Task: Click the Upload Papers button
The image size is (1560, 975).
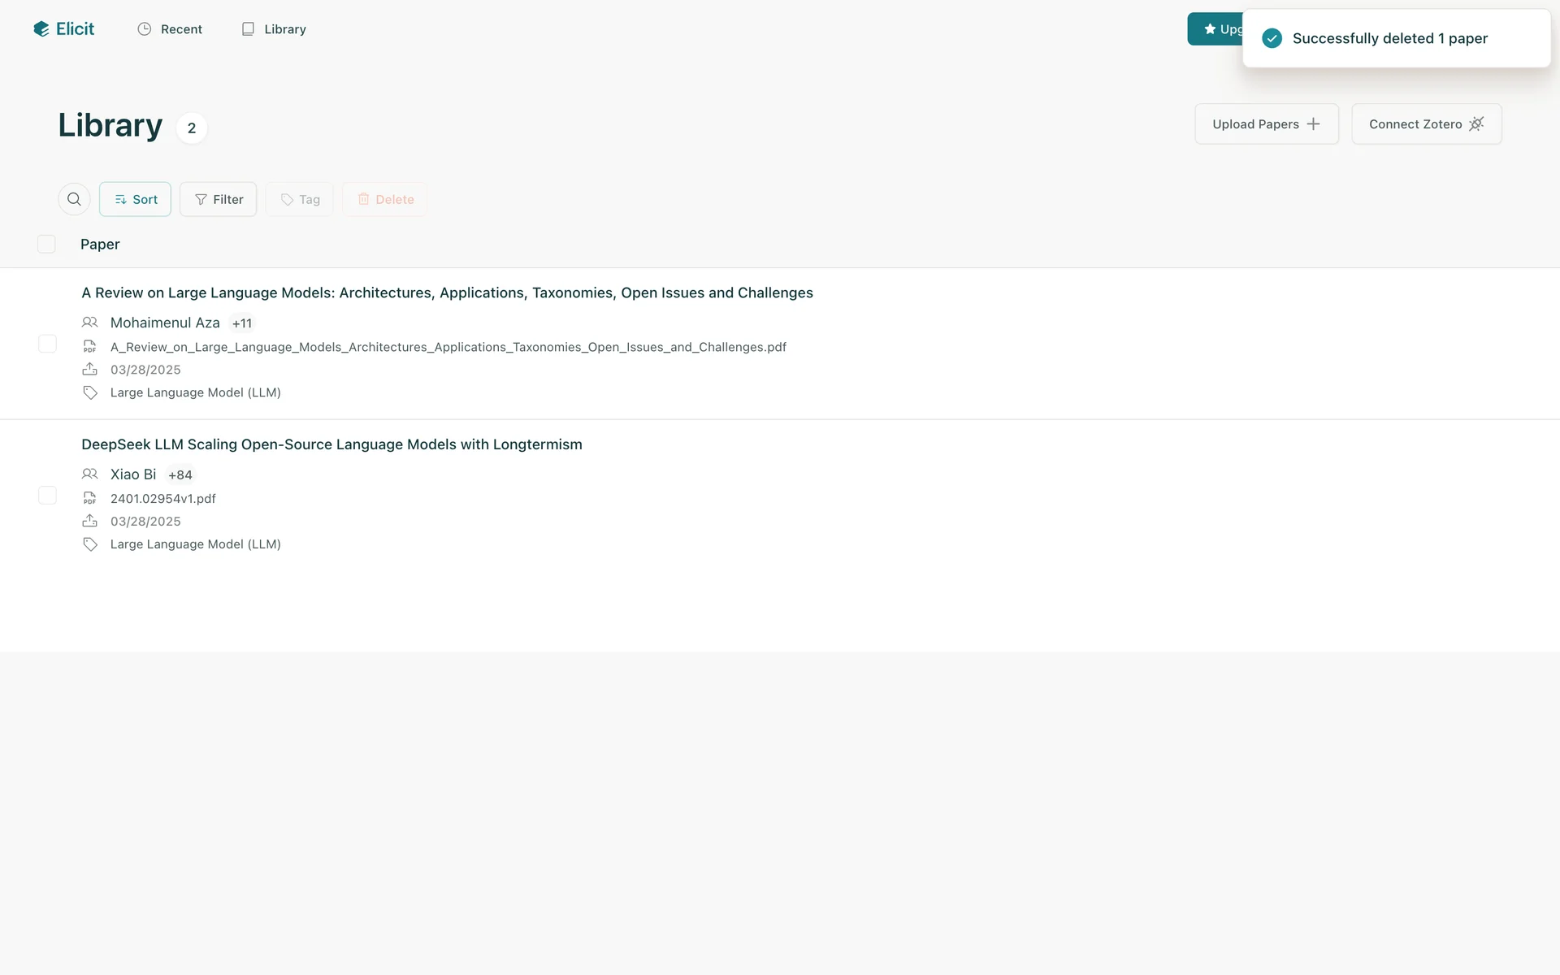Action: (x=1266, y=124)
